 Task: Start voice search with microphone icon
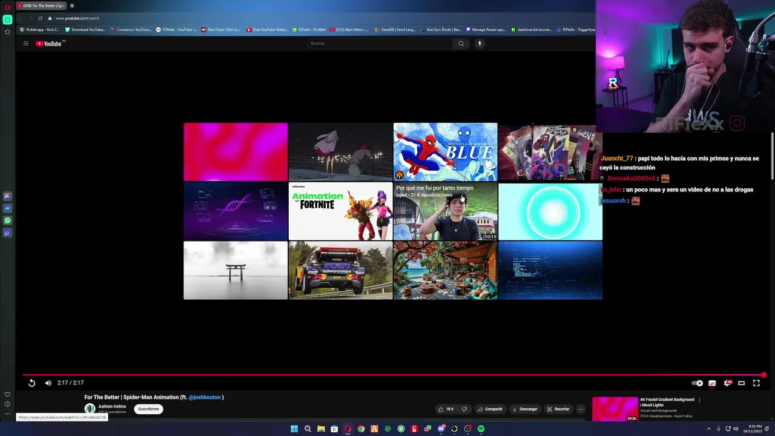[x=480, y=44]
